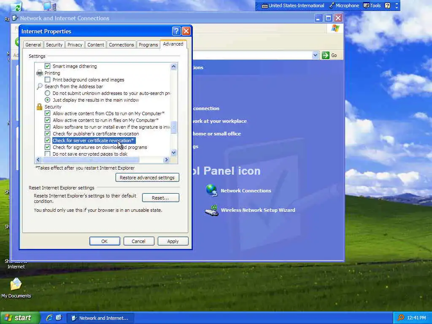Click the Network and Internet Connections title icon

pos(15,18)
